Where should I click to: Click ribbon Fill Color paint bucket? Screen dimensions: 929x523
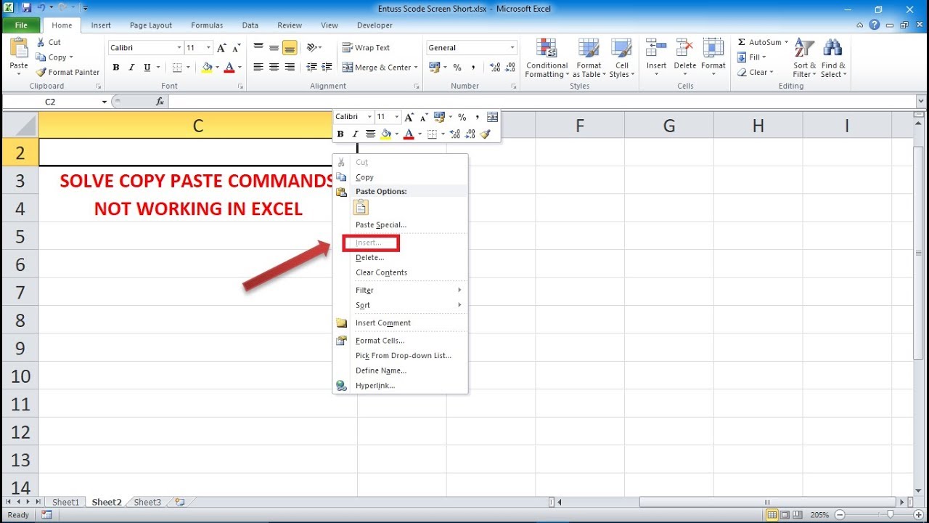(207, 68)
